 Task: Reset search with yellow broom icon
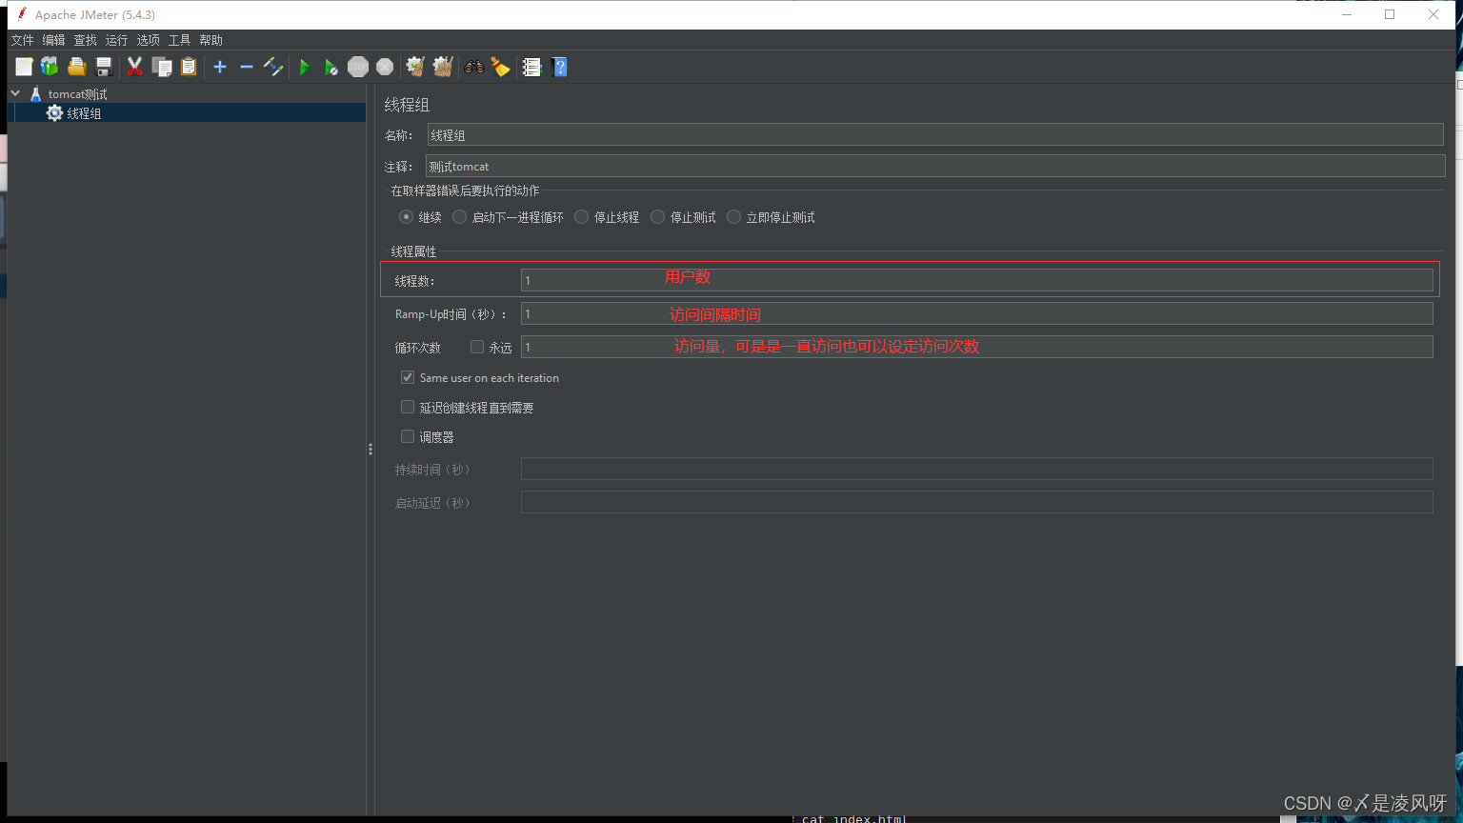pos(500,67)
